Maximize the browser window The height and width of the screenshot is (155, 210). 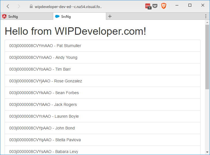(x=190, y=5)
